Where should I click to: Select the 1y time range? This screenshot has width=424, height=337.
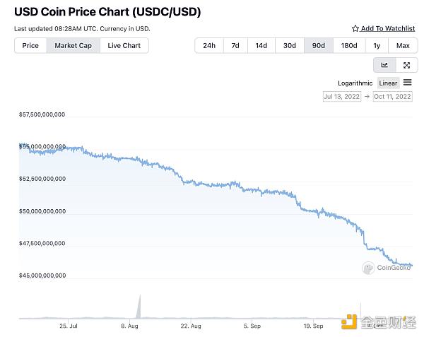click(x=377, y=45)
